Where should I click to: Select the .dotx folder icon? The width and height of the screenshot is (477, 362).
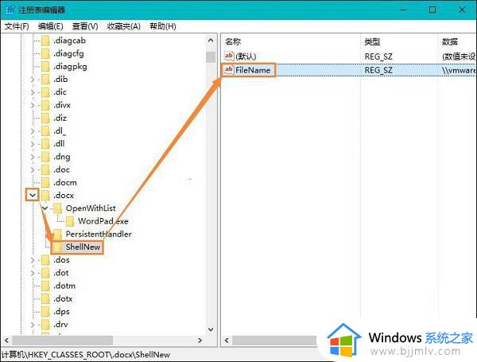45,298
